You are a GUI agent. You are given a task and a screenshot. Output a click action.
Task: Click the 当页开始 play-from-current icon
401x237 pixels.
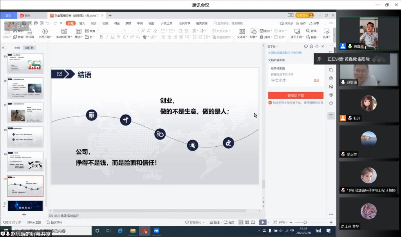(45, 31)
